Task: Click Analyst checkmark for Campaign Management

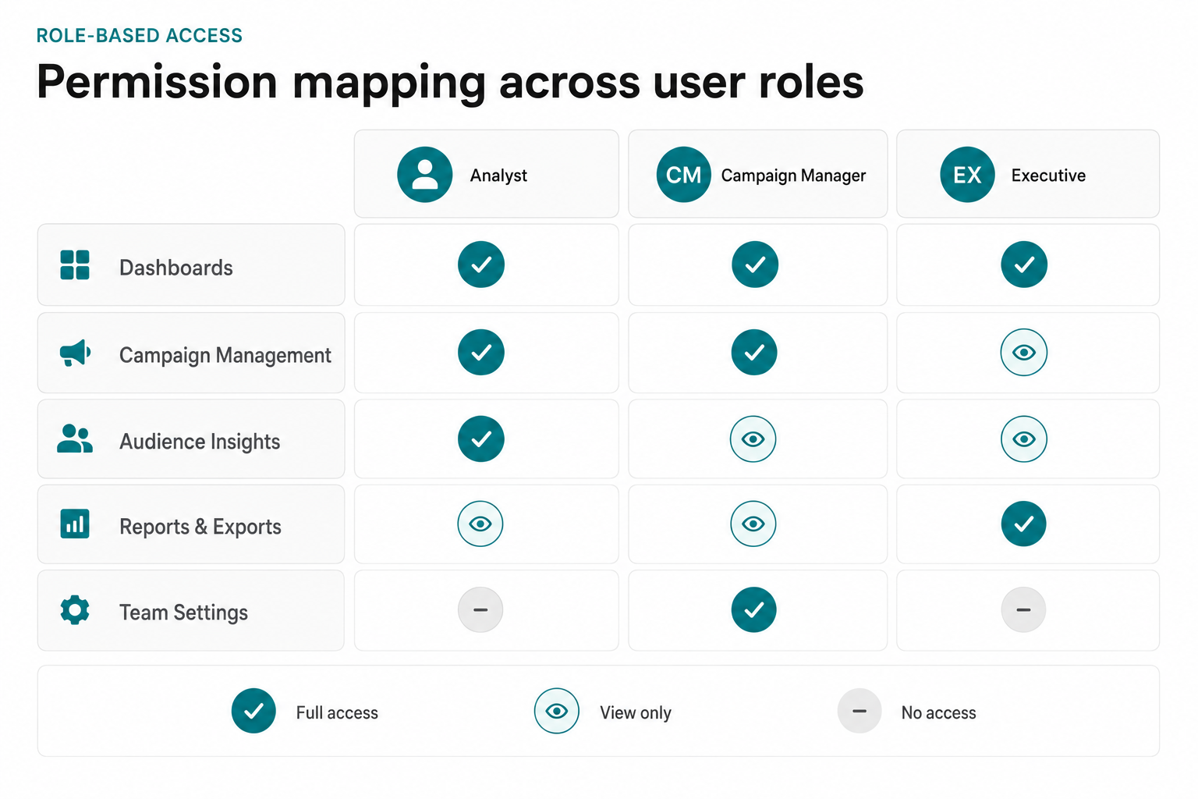Action: tap(481, 352)
